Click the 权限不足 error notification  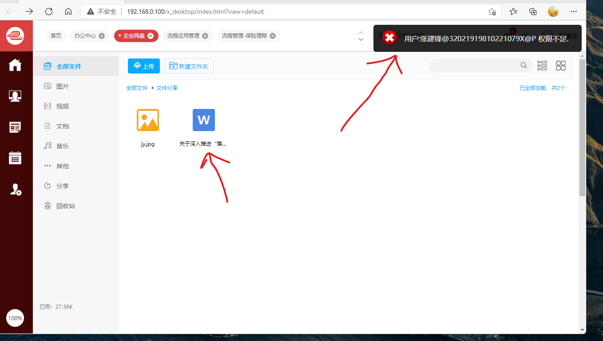[x=477, y=38]
